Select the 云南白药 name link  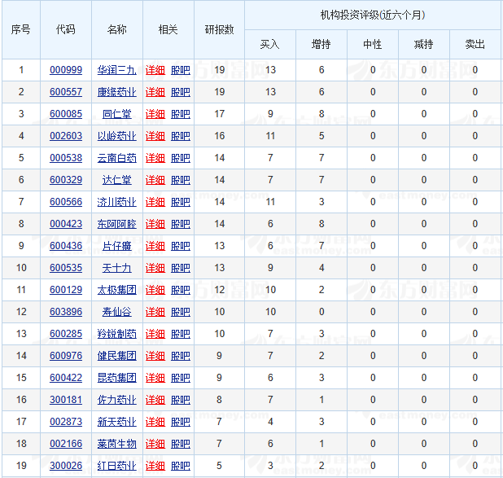point(117,158)
